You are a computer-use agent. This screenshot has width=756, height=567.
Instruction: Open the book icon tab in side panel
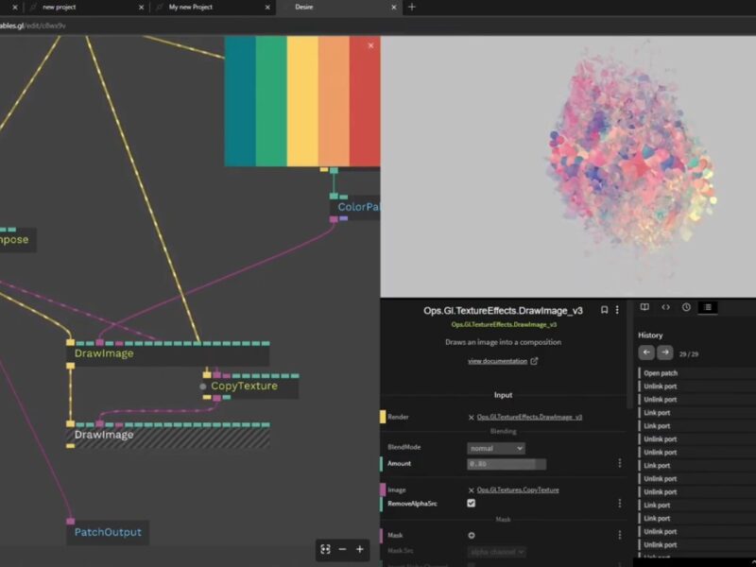[x=644, y=307]
